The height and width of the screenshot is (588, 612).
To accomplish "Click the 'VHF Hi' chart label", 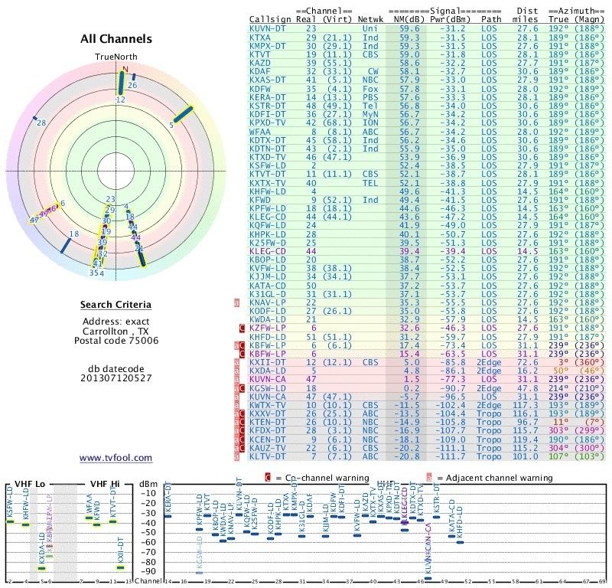I will [105, 484].
